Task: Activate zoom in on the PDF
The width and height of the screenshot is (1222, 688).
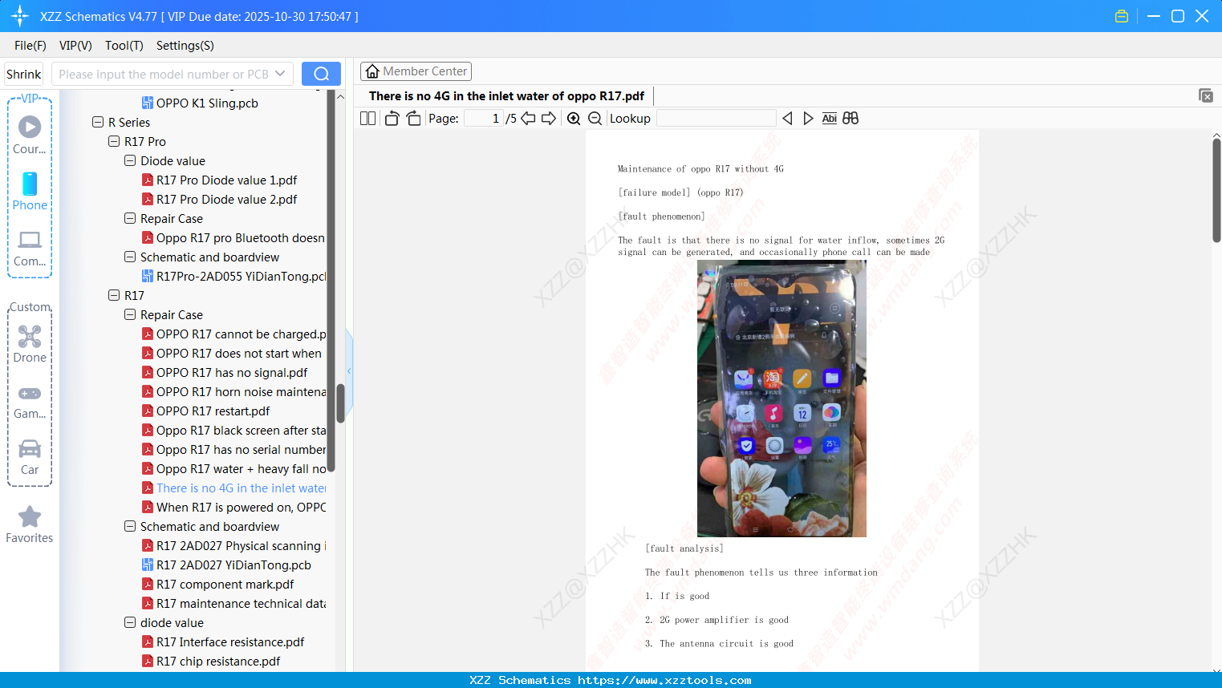Action: click(x=574, y=118)
